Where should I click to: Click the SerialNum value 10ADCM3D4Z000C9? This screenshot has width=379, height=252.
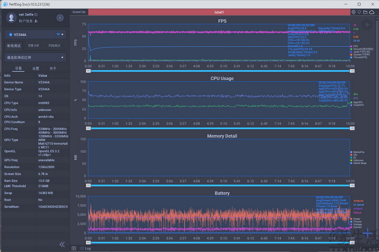[53, 207]
